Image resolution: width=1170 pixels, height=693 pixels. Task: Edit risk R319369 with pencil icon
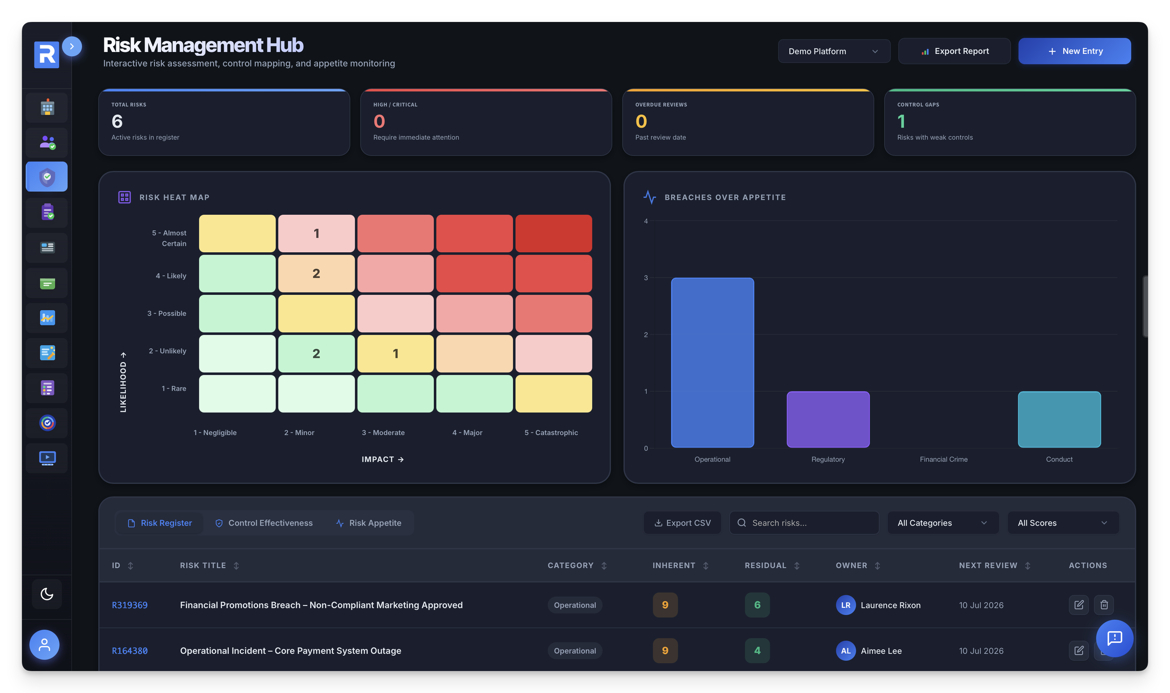coord(1078,605)
